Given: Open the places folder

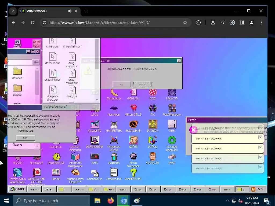Looking at the screenshot, I should [17, 90].
